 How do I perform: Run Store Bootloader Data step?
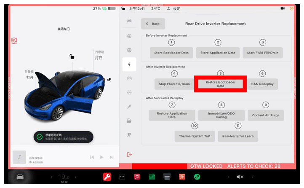(171, 53)
